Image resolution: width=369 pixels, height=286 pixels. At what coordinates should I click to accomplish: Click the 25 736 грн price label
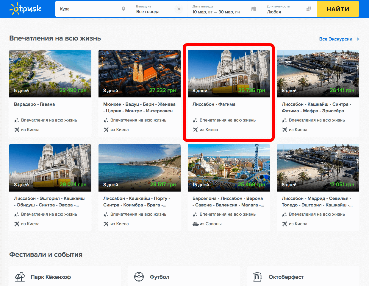[x=251, y=90]
